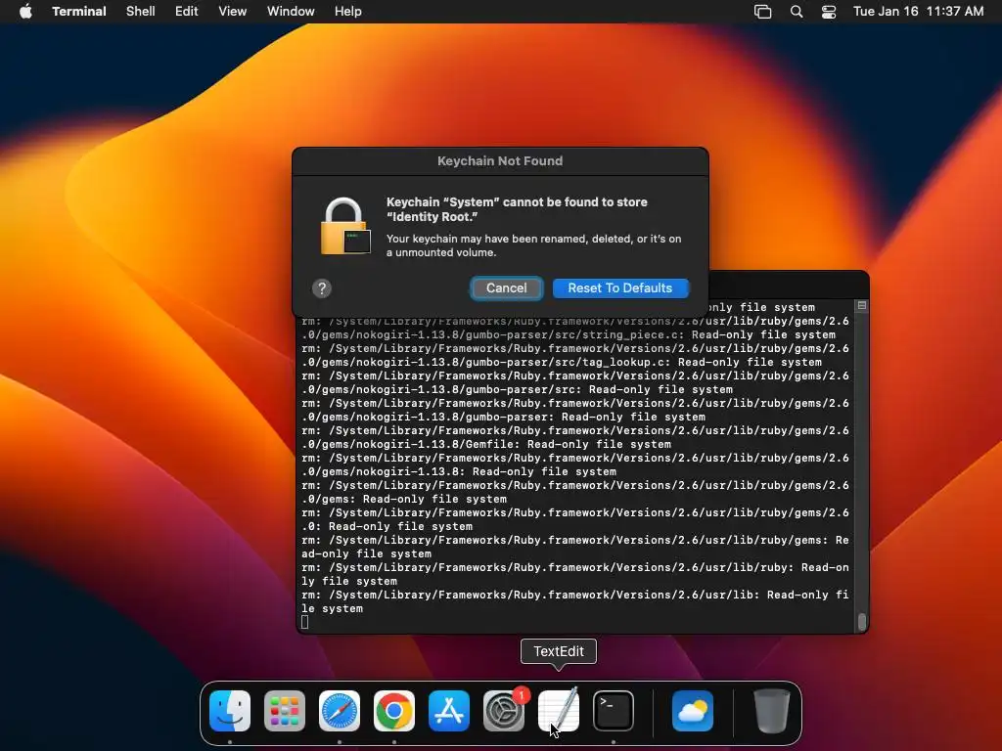Open the Window menu
This screenshot has height=751, width=1002.
pyautogui.click(x=291, y=12)
